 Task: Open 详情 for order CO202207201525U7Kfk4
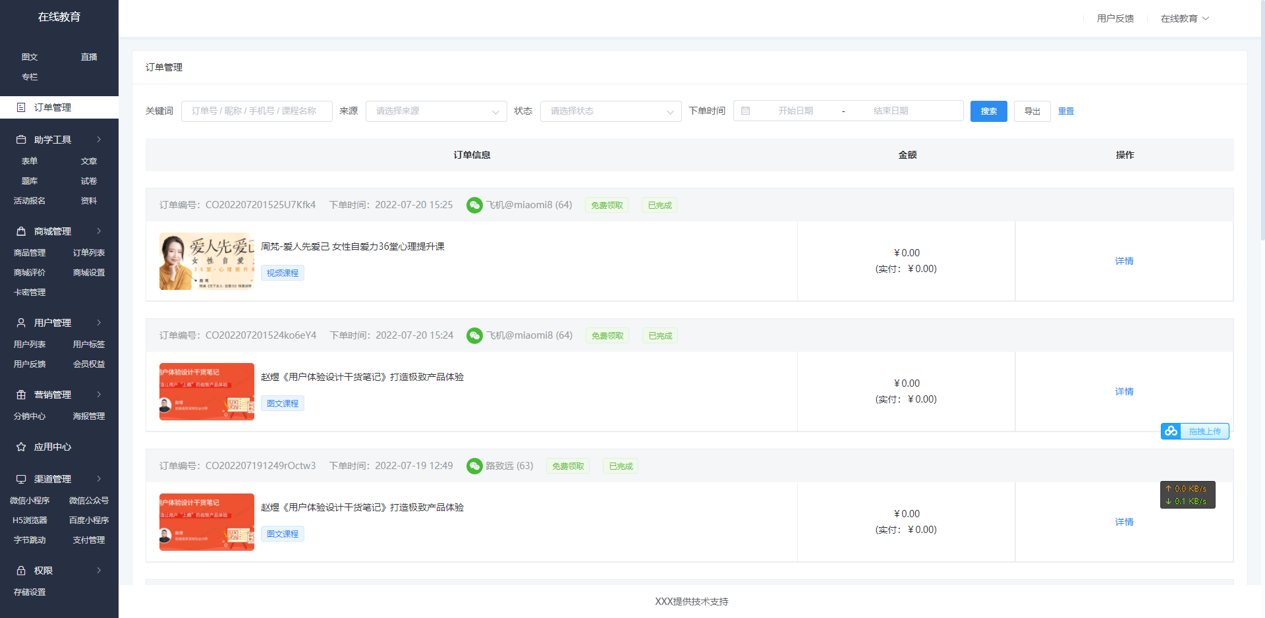1124,261
